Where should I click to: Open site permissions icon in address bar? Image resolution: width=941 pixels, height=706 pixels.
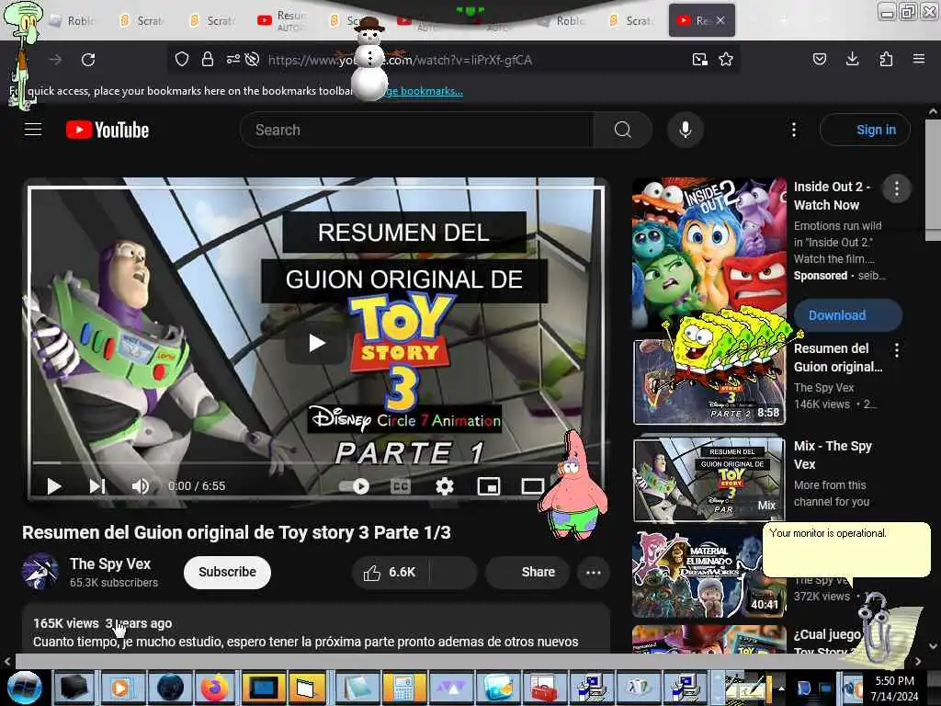pos(232,59)
